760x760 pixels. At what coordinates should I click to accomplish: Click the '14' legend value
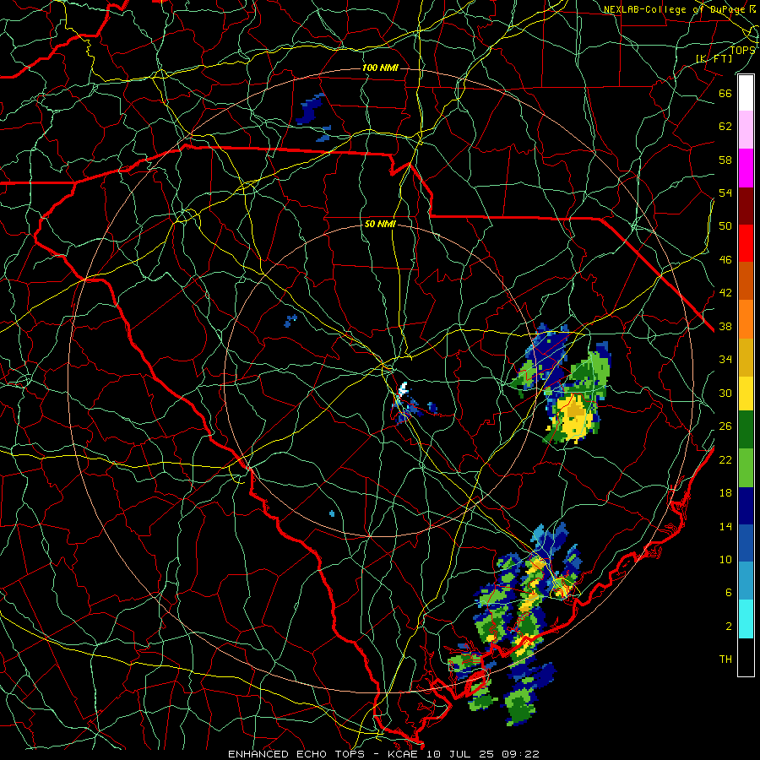(725, 526)
